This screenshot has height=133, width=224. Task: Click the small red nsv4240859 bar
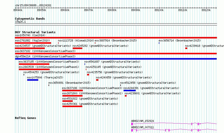click(x=97, y=80)
